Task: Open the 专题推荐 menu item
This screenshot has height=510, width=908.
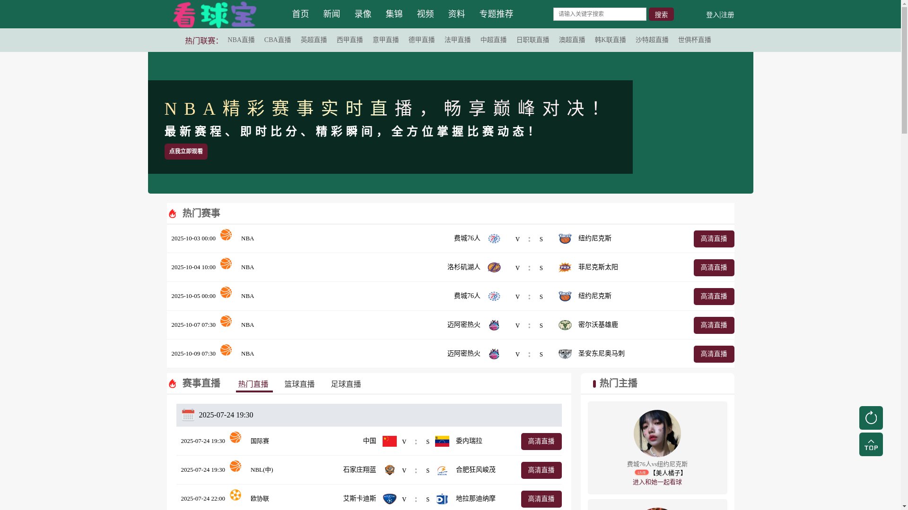Action: click(496, 14)
